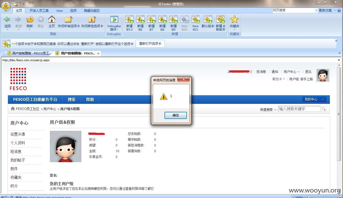The image size is (343, 198).
Task: Open the View ribbon tab
Action: click(x=60, y=11)
